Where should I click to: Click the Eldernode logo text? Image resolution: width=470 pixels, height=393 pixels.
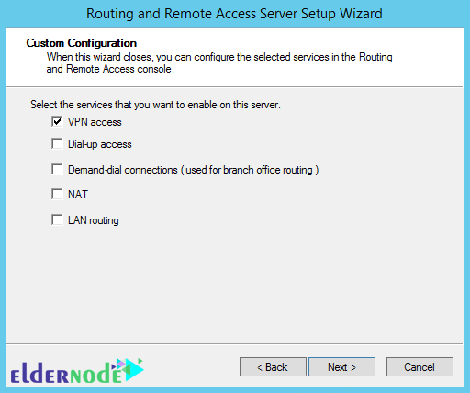66,373
